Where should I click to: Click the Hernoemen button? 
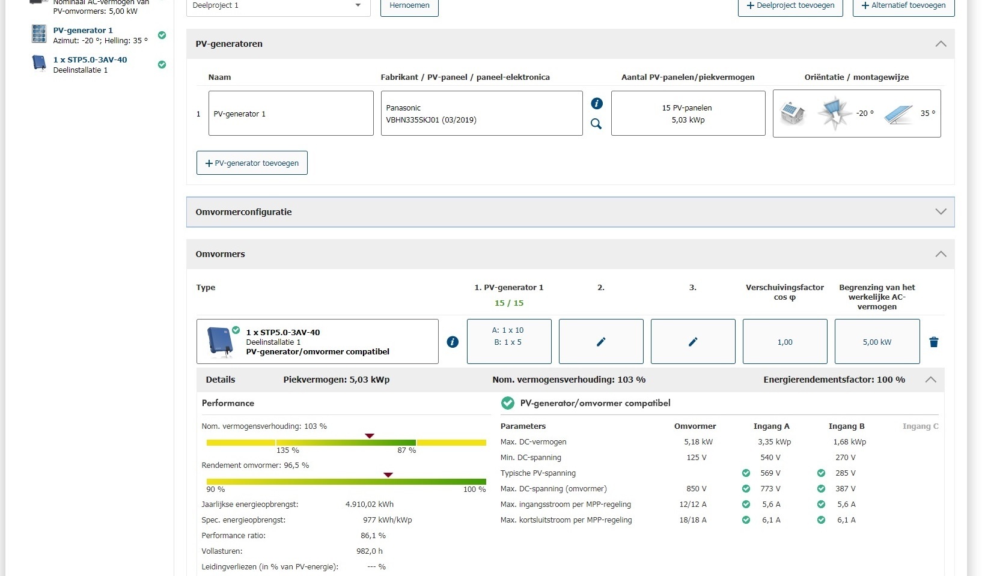[x=409, y=6]
